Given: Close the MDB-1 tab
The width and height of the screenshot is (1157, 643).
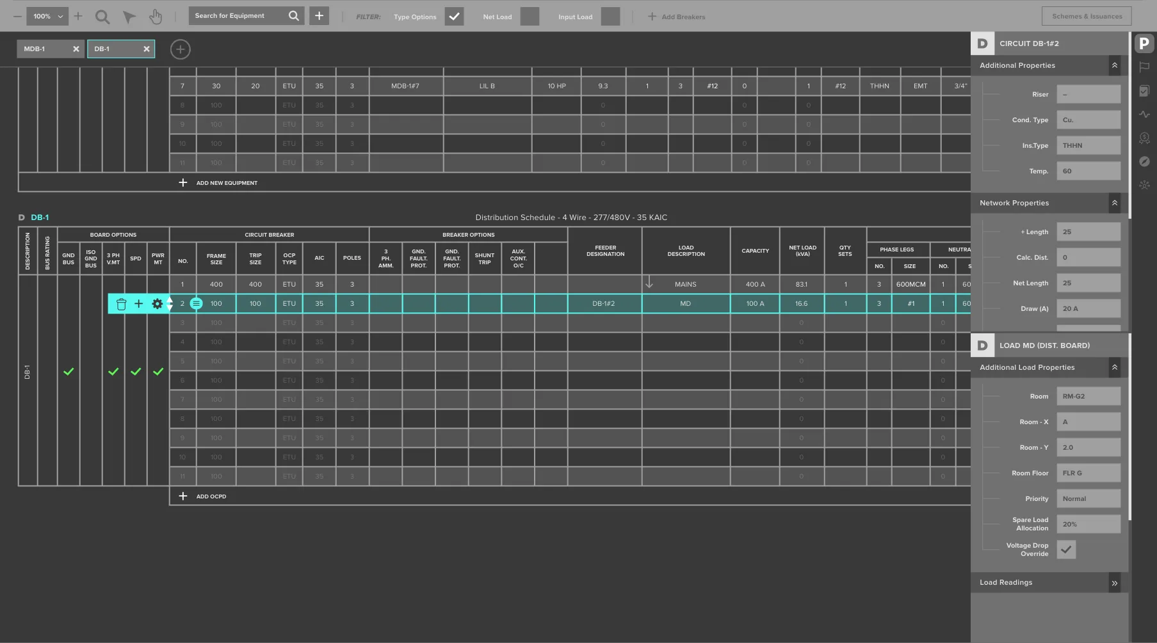Looking at the screenshot, I should pyautogui.click(x=76, y=49).
